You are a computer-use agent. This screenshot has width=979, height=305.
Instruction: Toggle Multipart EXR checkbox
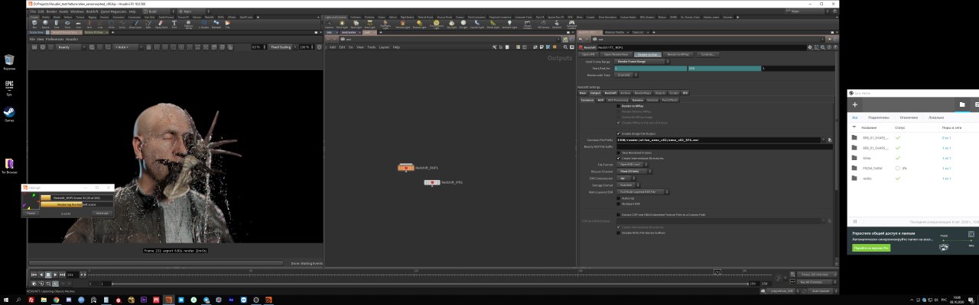(619, 204)
